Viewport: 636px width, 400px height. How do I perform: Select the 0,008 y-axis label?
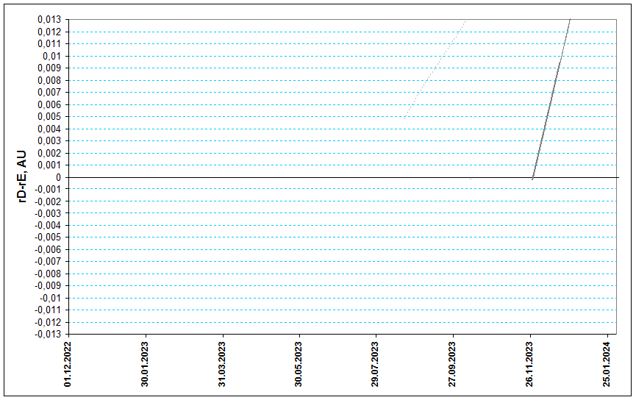coord(49,80)
